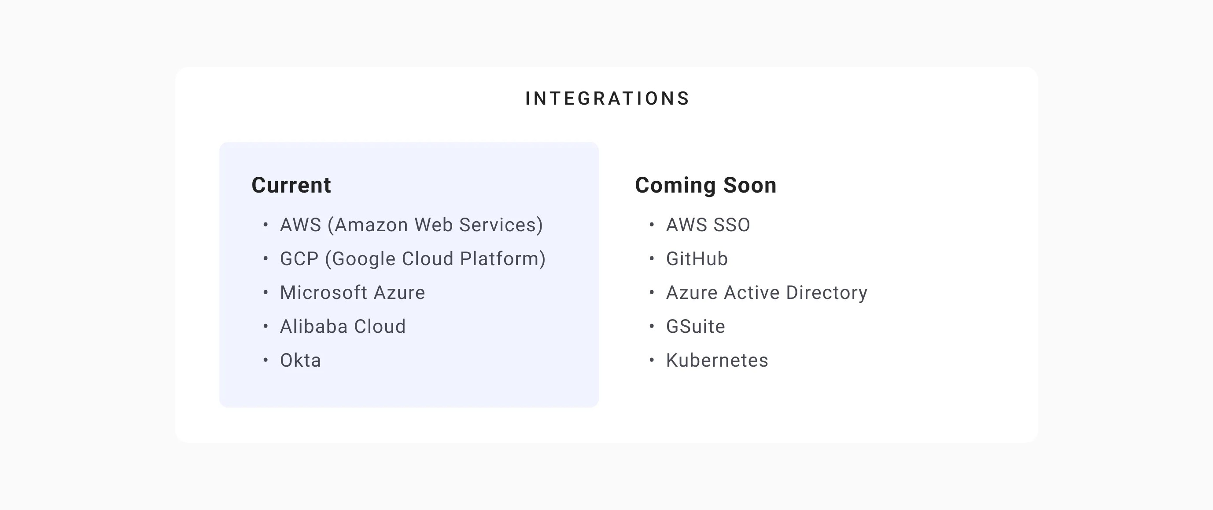1213x510 pixels.
Task: Click the bullet next to GitHub
Action: (x=652, y=259)
